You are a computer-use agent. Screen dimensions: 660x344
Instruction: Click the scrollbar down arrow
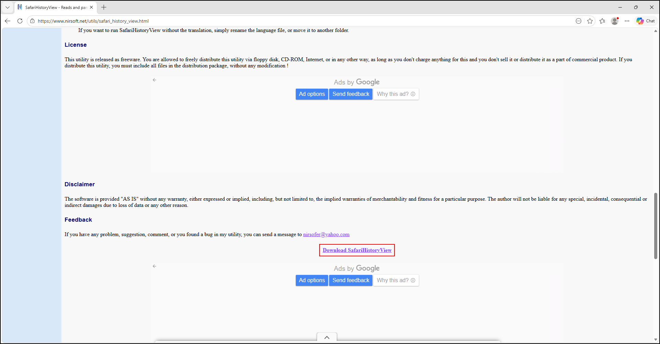click(656, 340)
